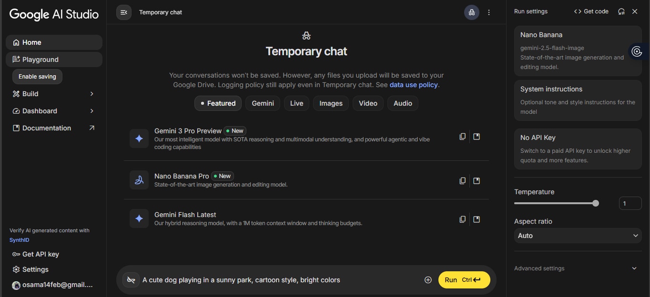Copy Gemini Flash Latest model ID
This screenshot has width=650, height=297.
(x=462, y=219)
